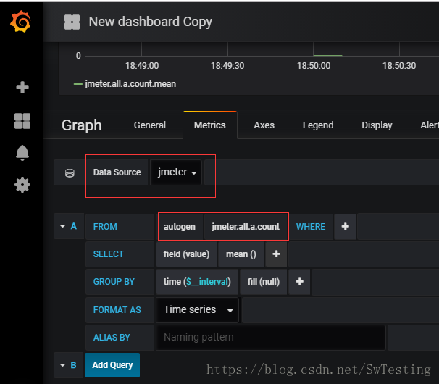
Task: Select the autogen retention policy segment
Action: pyautogui.click(x=180, y=226)
